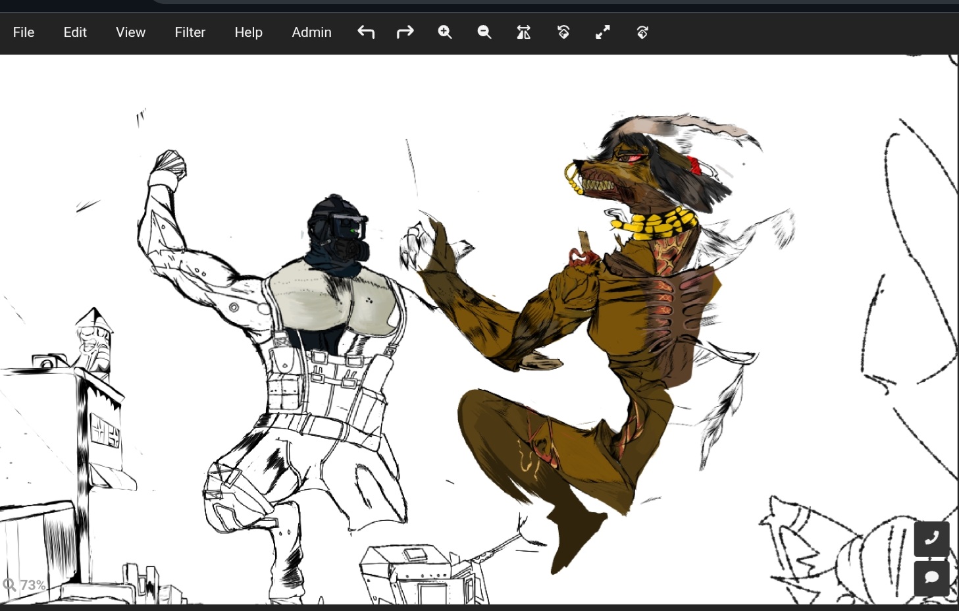Image resolution: width=959 pixels, height=611 pixels.
Task: Expand the Filter menu
Action: point(190,32)
